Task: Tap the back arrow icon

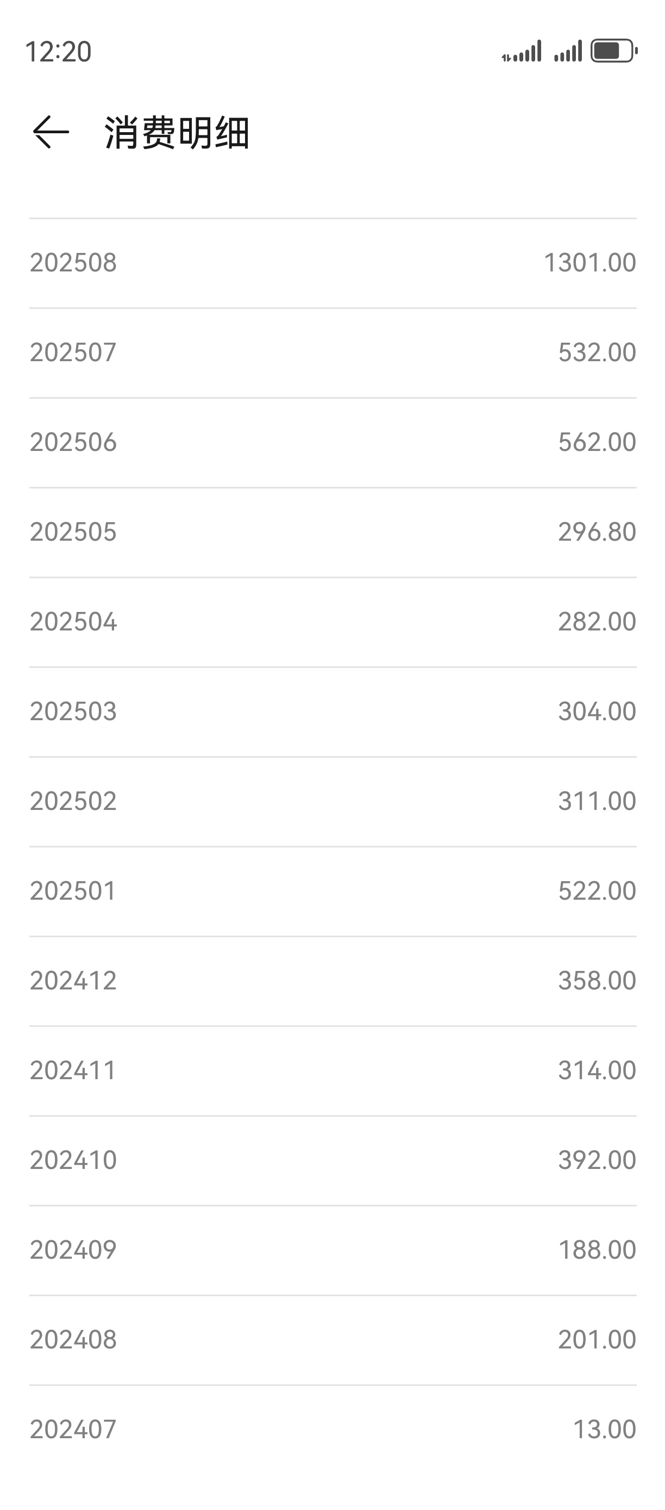Action: pyautogui.click(x=51, y=132)
